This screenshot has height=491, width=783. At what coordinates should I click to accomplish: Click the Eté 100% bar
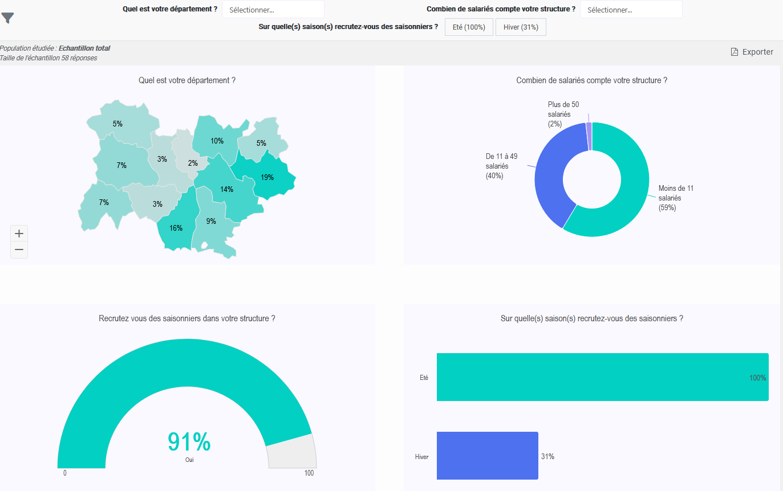point(602,377)
